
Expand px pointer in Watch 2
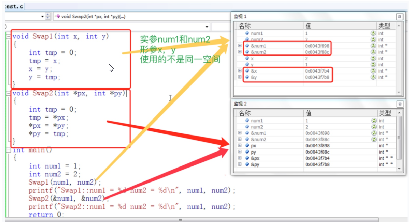240,146
